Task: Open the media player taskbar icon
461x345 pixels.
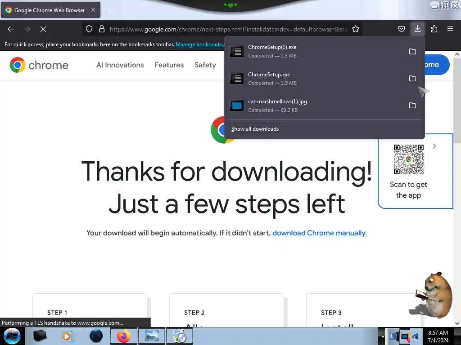Action: coord(67,336)
